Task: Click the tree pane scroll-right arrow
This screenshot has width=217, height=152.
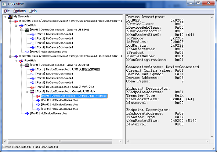Action: (120, 141)
